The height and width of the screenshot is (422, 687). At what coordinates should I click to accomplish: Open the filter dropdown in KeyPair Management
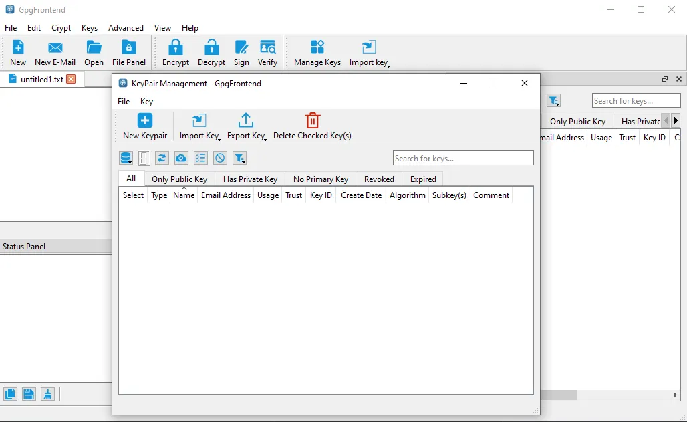(239, 158)
